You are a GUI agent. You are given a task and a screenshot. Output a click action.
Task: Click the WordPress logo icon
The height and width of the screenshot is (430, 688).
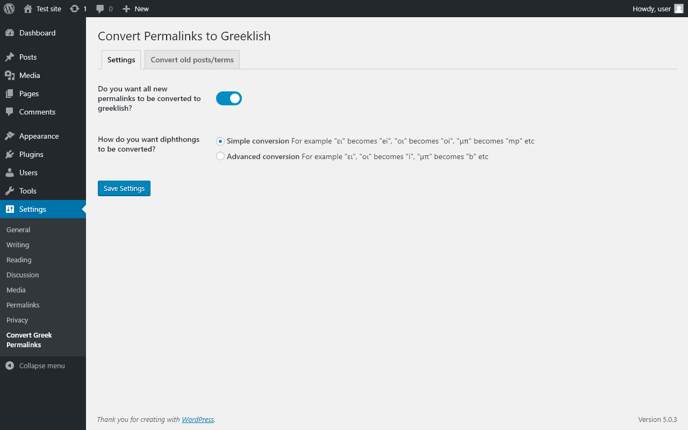pos(9,9)
